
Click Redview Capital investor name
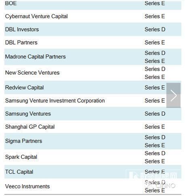[24, 88]
